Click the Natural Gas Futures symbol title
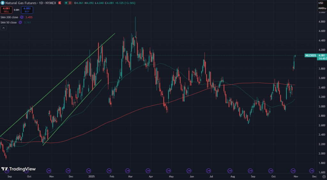The height and width of the screenshot is (180, 327). [19, 3]
